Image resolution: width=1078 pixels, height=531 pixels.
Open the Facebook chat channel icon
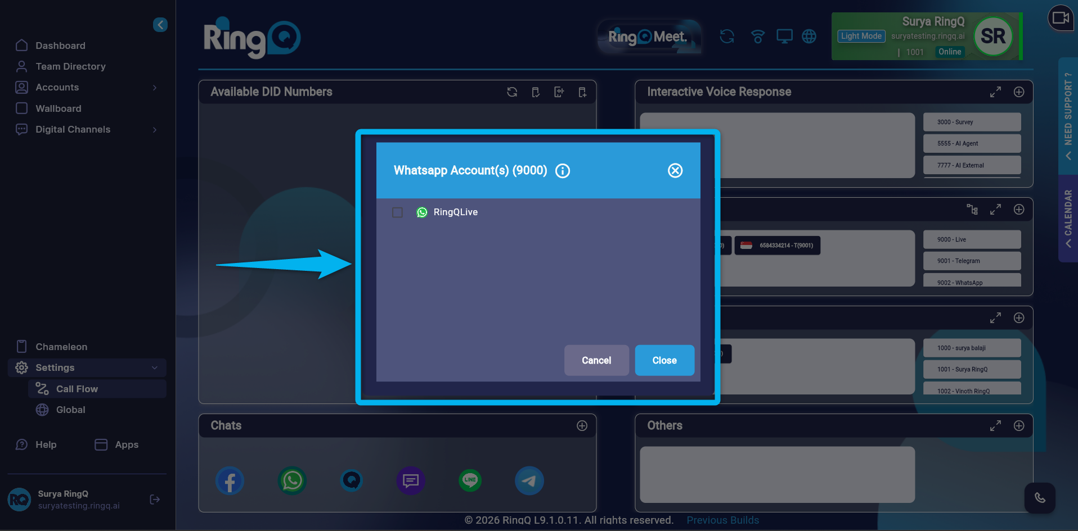[x=230, y=481]
